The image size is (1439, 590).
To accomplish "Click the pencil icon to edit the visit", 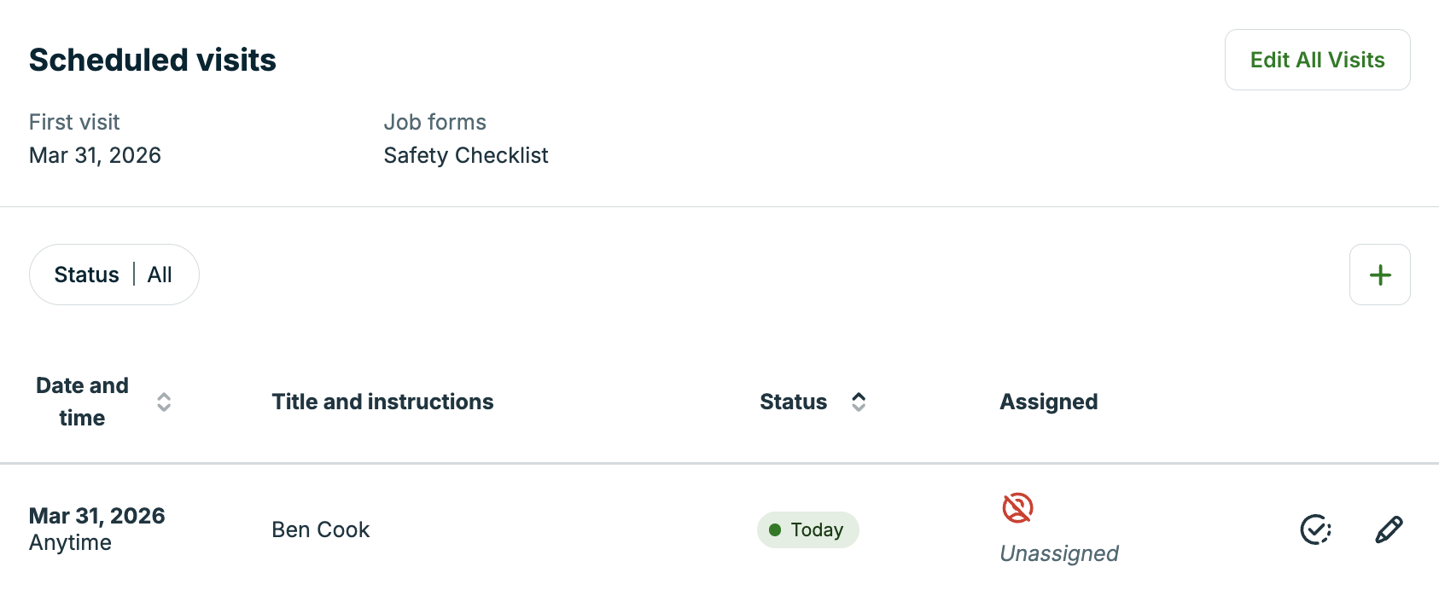I will 1389,529.
